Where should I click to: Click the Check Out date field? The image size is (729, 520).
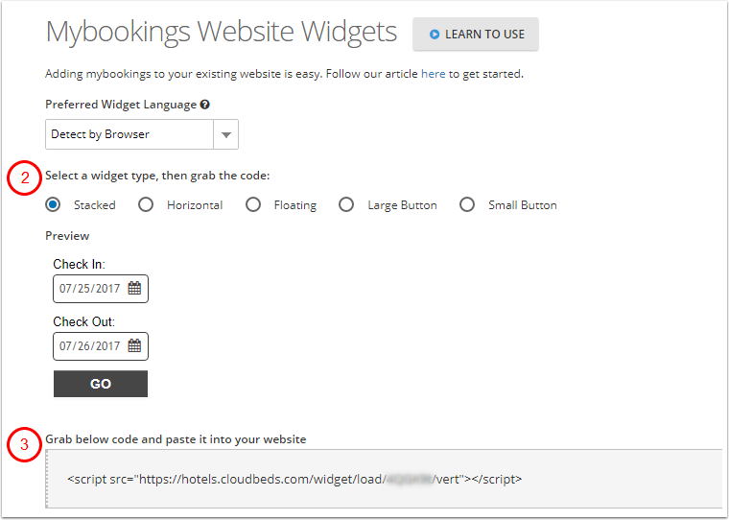(101, 346)
